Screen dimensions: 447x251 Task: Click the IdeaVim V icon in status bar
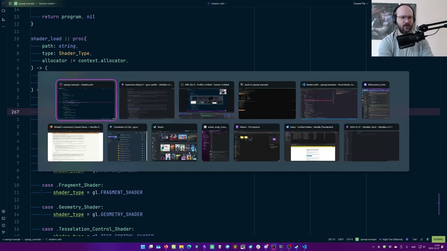pos(428,239)
